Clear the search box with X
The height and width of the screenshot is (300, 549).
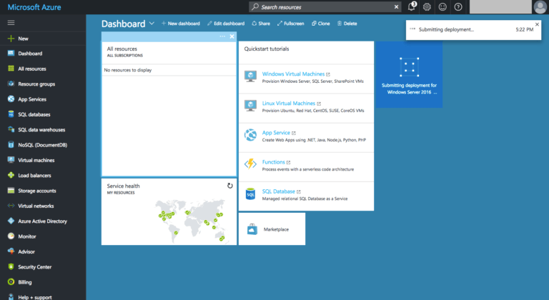(396, 7)
